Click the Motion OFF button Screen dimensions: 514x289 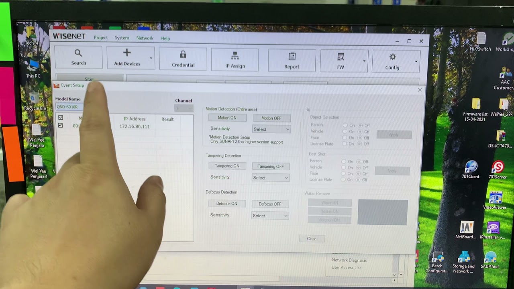point(271,118)
